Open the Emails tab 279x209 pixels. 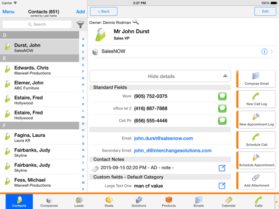coord(199,202)
